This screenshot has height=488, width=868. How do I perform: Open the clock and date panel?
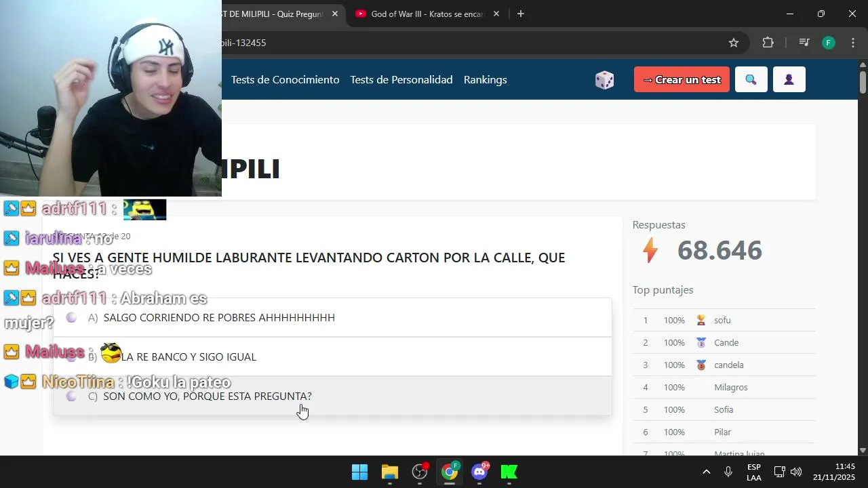coord(834,472)
